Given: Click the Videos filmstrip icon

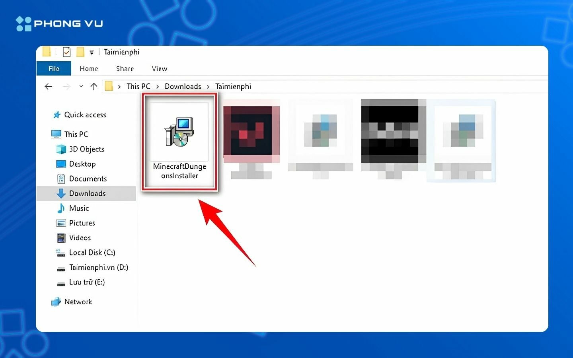Looking at the screenshot, I should pyautogui.click(x=61, y=238).
